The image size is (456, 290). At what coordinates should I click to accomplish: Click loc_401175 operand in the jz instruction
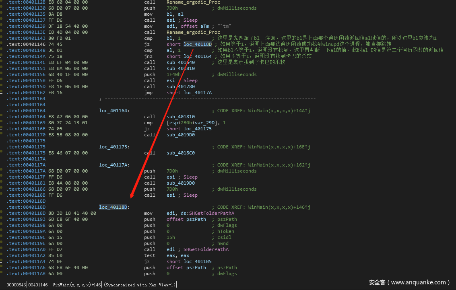click(198, 129)
